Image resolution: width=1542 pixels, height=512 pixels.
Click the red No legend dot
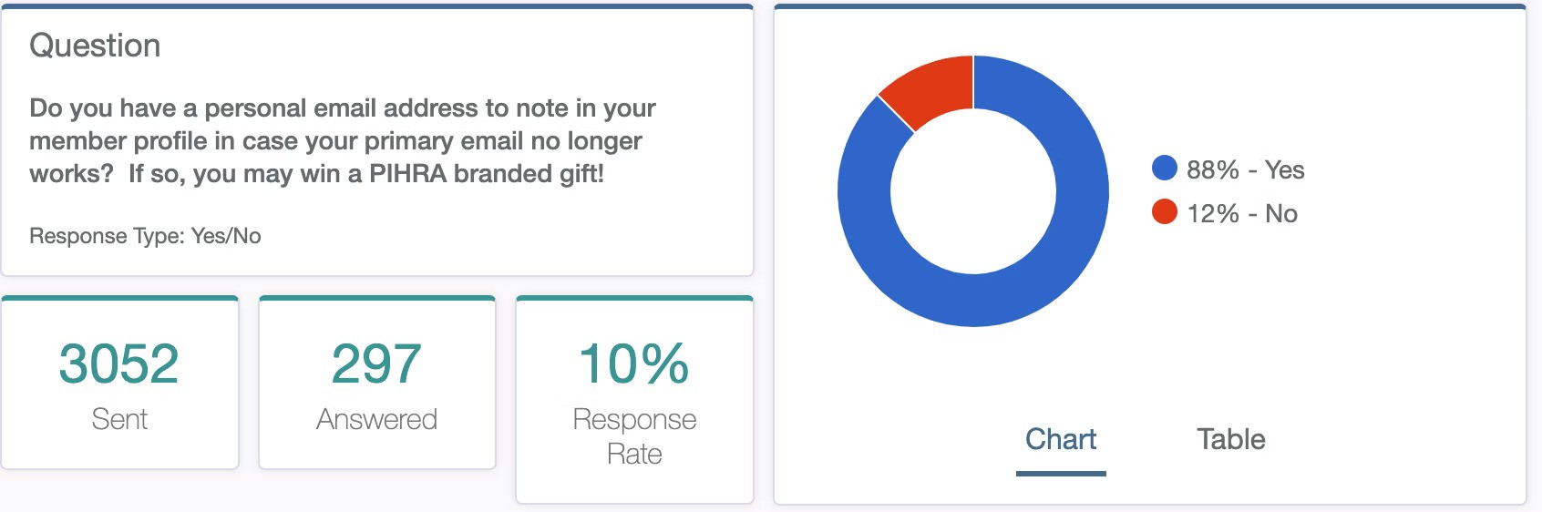tap(1165, 211)
